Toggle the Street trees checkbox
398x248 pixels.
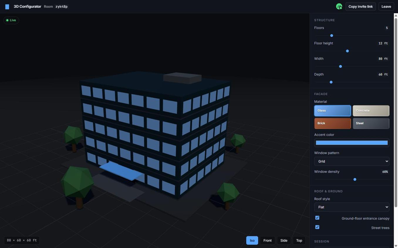317,227
